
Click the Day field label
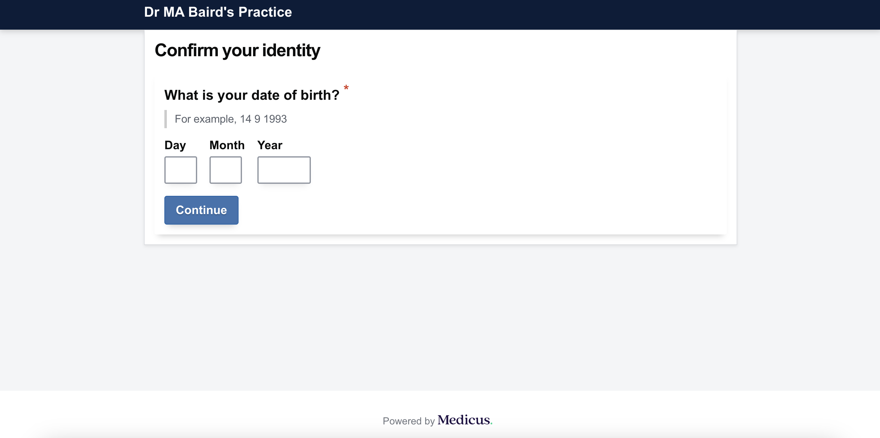[175, 145]
